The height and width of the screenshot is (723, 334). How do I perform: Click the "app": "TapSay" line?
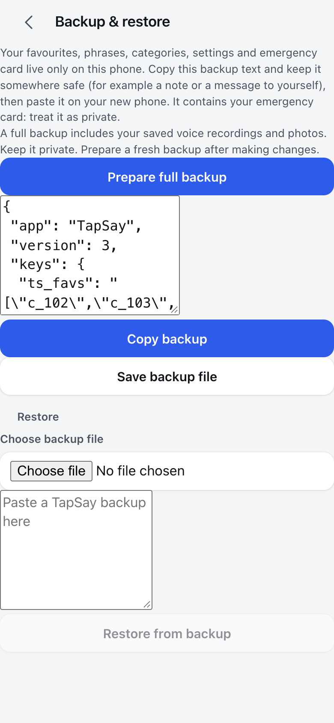(76, 226)
